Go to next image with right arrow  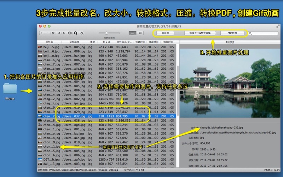click(x=64, y=33)
